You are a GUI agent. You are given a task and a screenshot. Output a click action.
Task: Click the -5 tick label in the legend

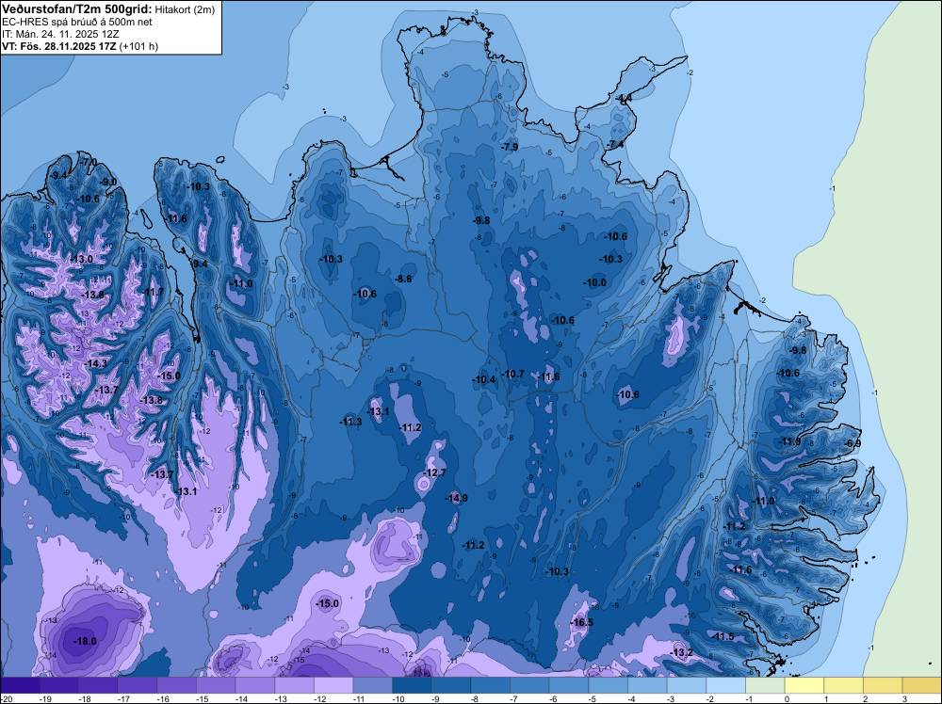click(x=594, y=698)
